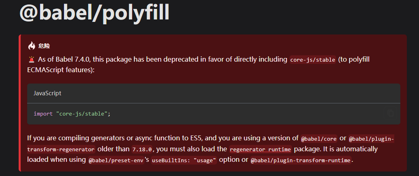Click the red siren emoji icon
Image resolution: width=419 pixels, height=176 pixels.
point(31,60)
